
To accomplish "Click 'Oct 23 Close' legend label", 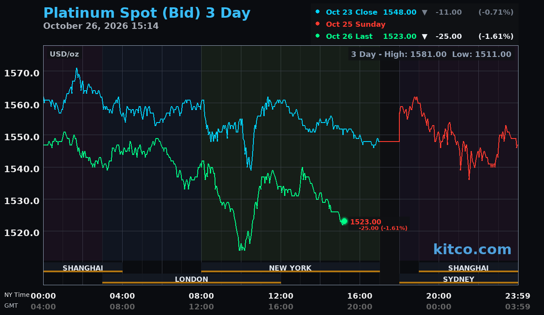I will coord(351,12).
